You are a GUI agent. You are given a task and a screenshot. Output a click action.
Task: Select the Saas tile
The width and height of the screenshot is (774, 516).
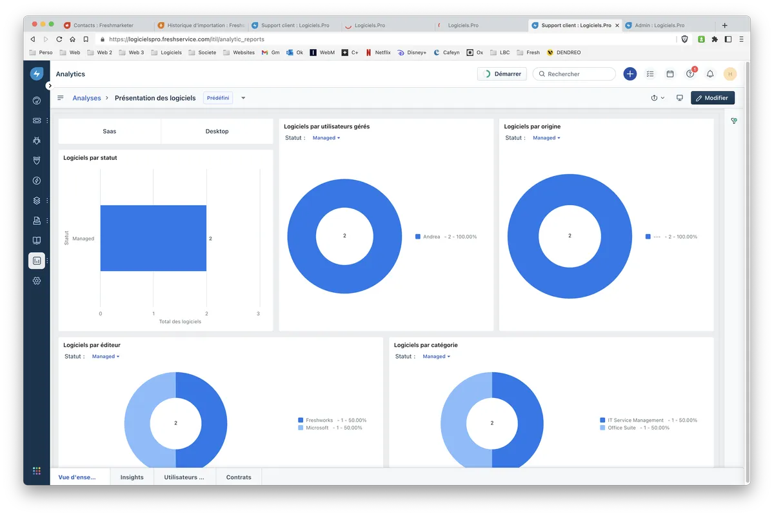(110, 131)
